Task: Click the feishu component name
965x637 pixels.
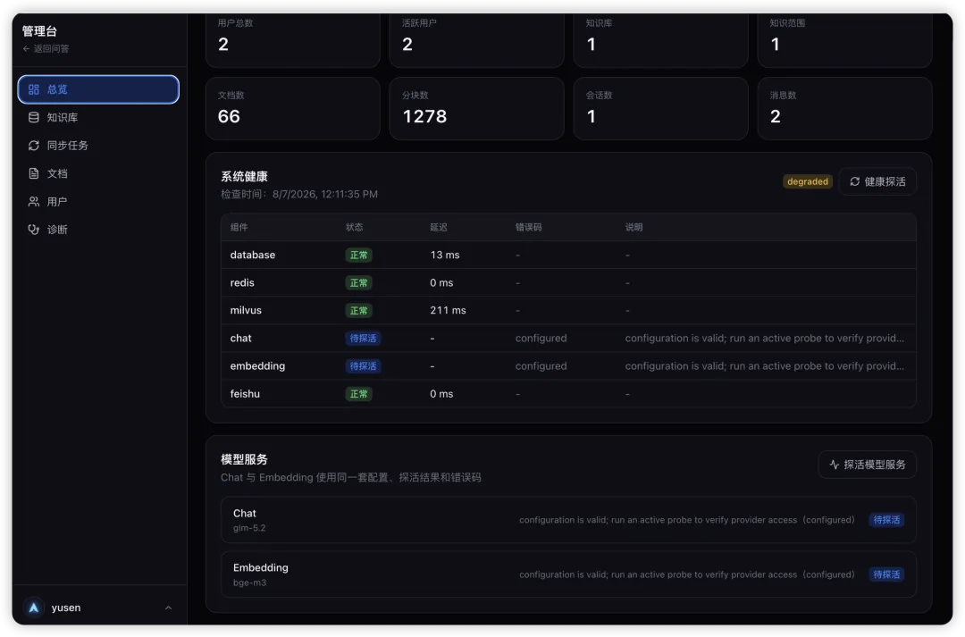Action: (x=245, y=393)
